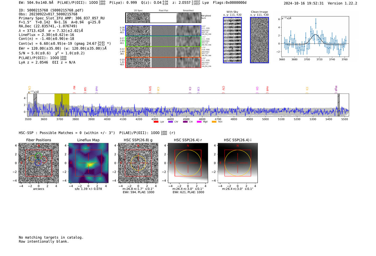Click the green fiber circle in Fiber Positions
The image size is (376, 256).
38,156
